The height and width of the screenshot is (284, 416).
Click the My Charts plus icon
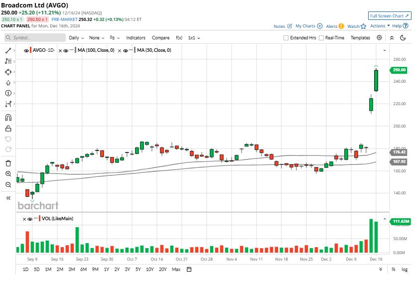click(x=320, y=26)
